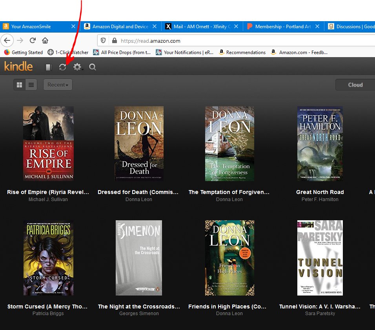Close the Mail - AM Ornett tab

(x=236, y=27)
